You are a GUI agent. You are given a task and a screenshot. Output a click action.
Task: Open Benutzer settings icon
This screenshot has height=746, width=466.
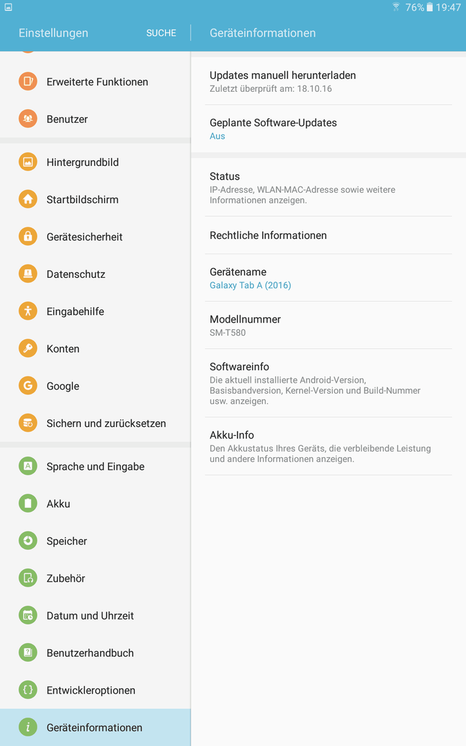point(28,119)
